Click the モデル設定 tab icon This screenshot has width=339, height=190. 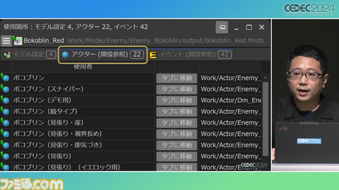pyautogui.click(x=7, y=55)
